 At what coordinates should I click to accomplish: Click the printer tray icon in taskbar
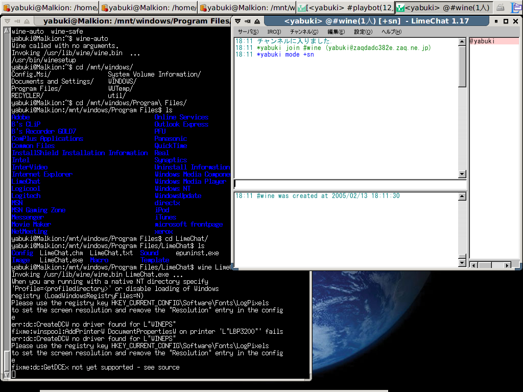tap(500, 7)
